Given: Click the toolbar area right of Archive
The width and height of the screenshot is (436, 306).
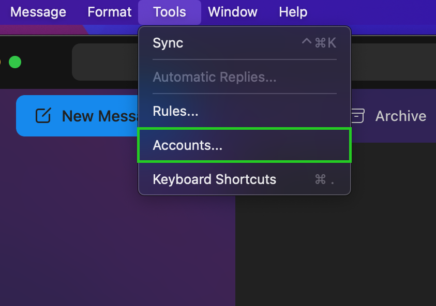Looking at the screenshot, I should click(432, 116).
